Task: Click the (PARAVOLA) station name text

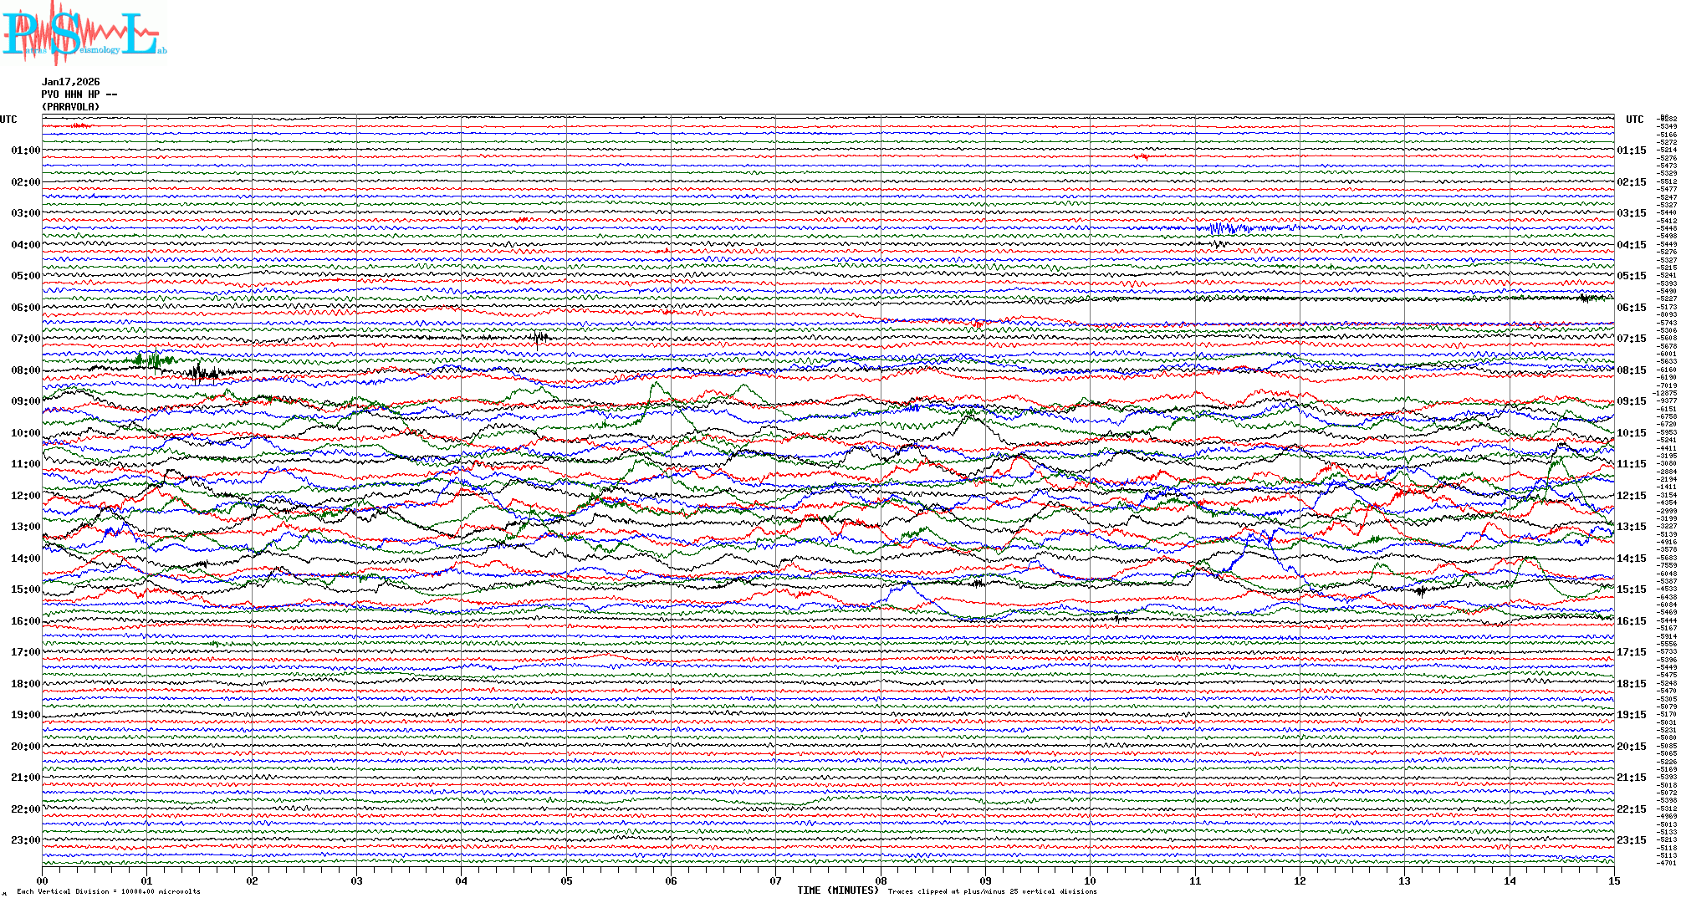Action: 70,107
